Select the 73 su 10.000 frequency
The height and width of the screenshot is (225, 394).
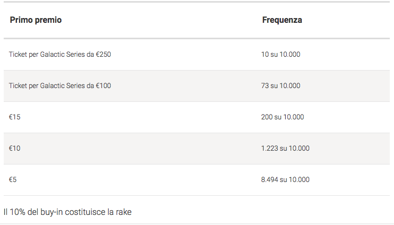click(x=281, y=86)
